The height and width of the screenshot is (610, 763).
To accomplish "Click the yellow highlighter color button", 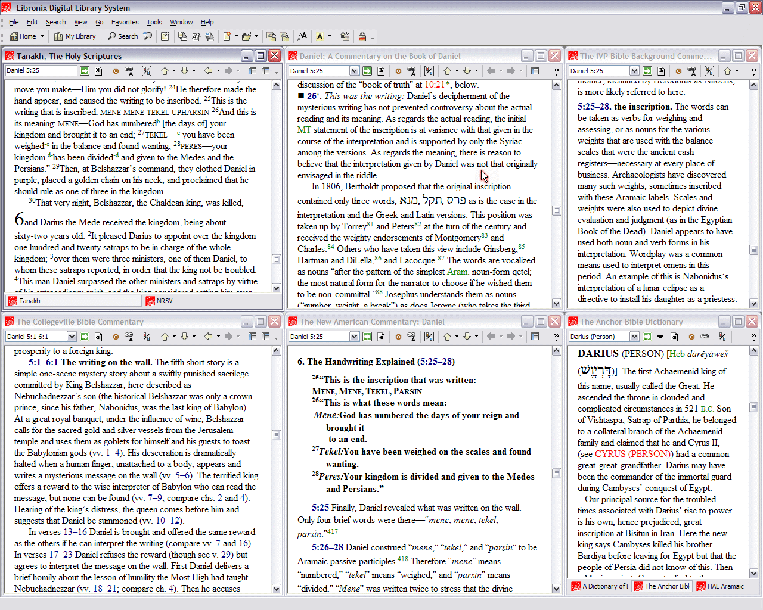I will (x=320, y=36).
